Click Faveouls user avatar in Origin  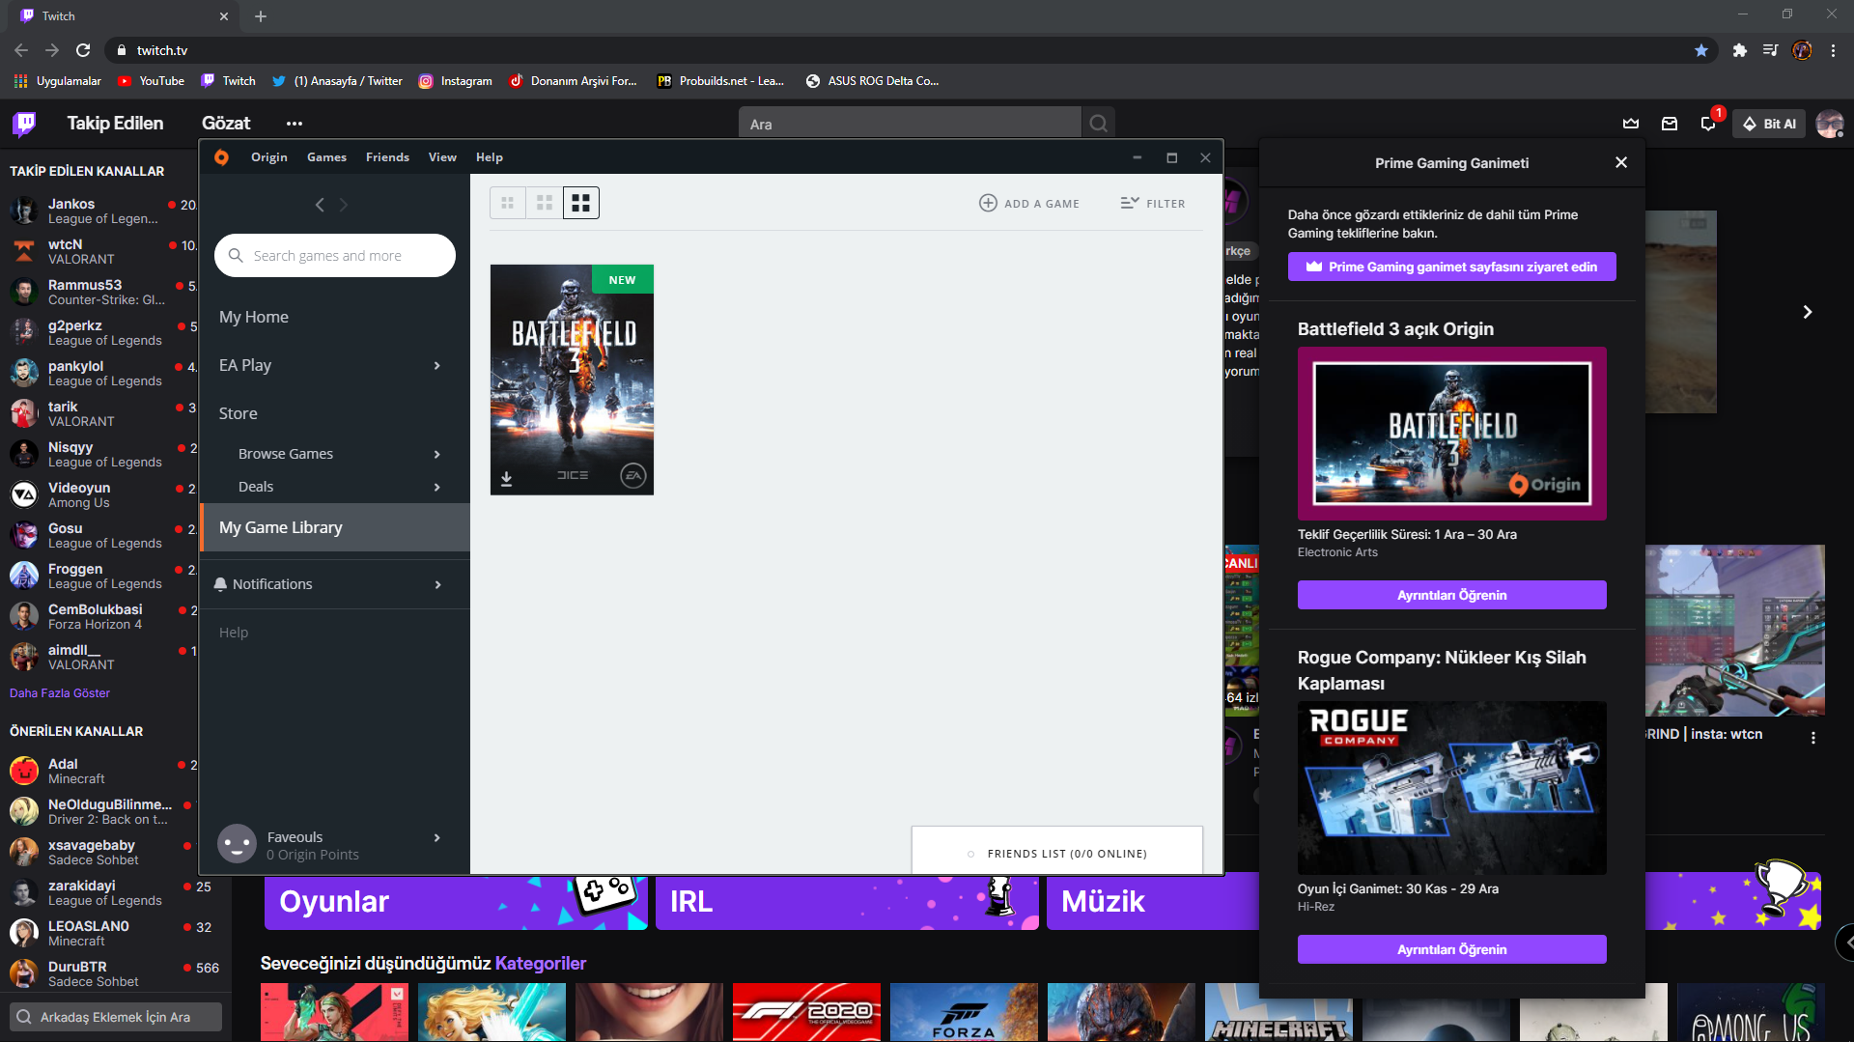coord(237,844)
